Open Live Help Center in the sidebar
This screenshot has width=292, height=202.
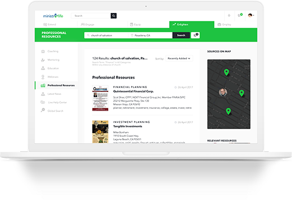(57, 103)
